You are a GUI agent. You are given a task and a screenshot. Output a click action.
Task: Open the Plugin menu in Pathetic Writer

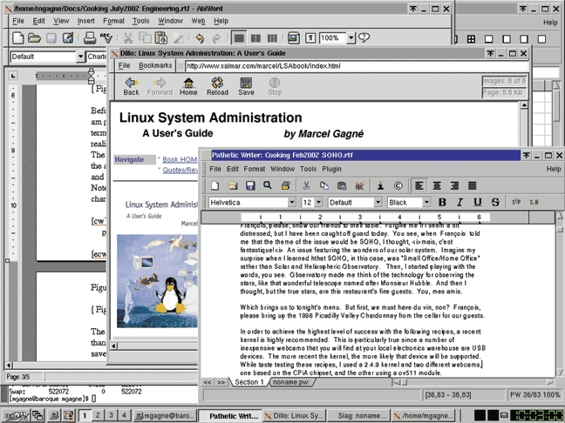(x=332, y=169)
